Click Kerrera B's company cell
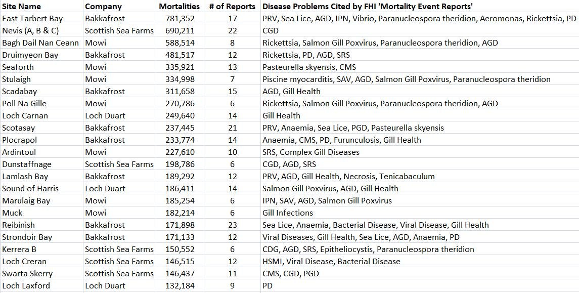The image size is (579, 293). [119, 249]
